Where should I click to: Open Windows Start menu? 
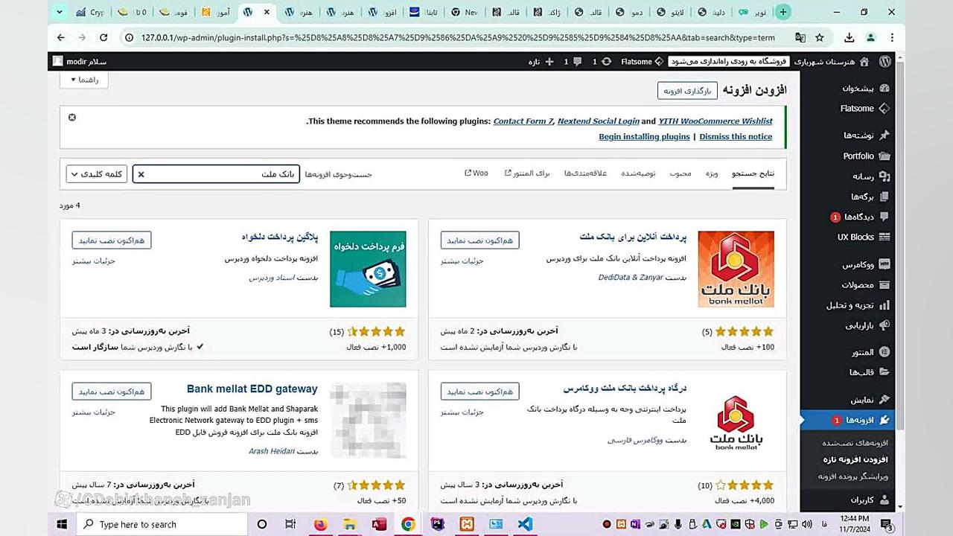point(62,524)
